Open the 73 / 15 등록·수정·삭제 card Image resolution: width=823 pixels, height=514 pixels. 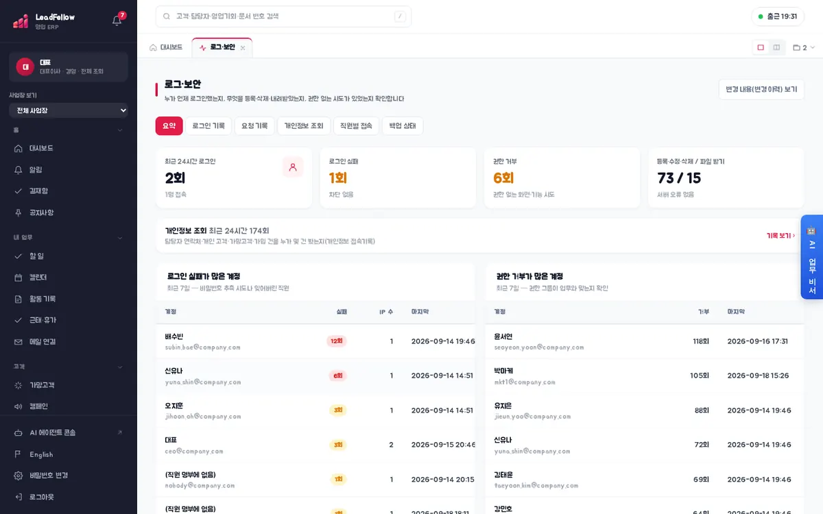tap(726, 178)
